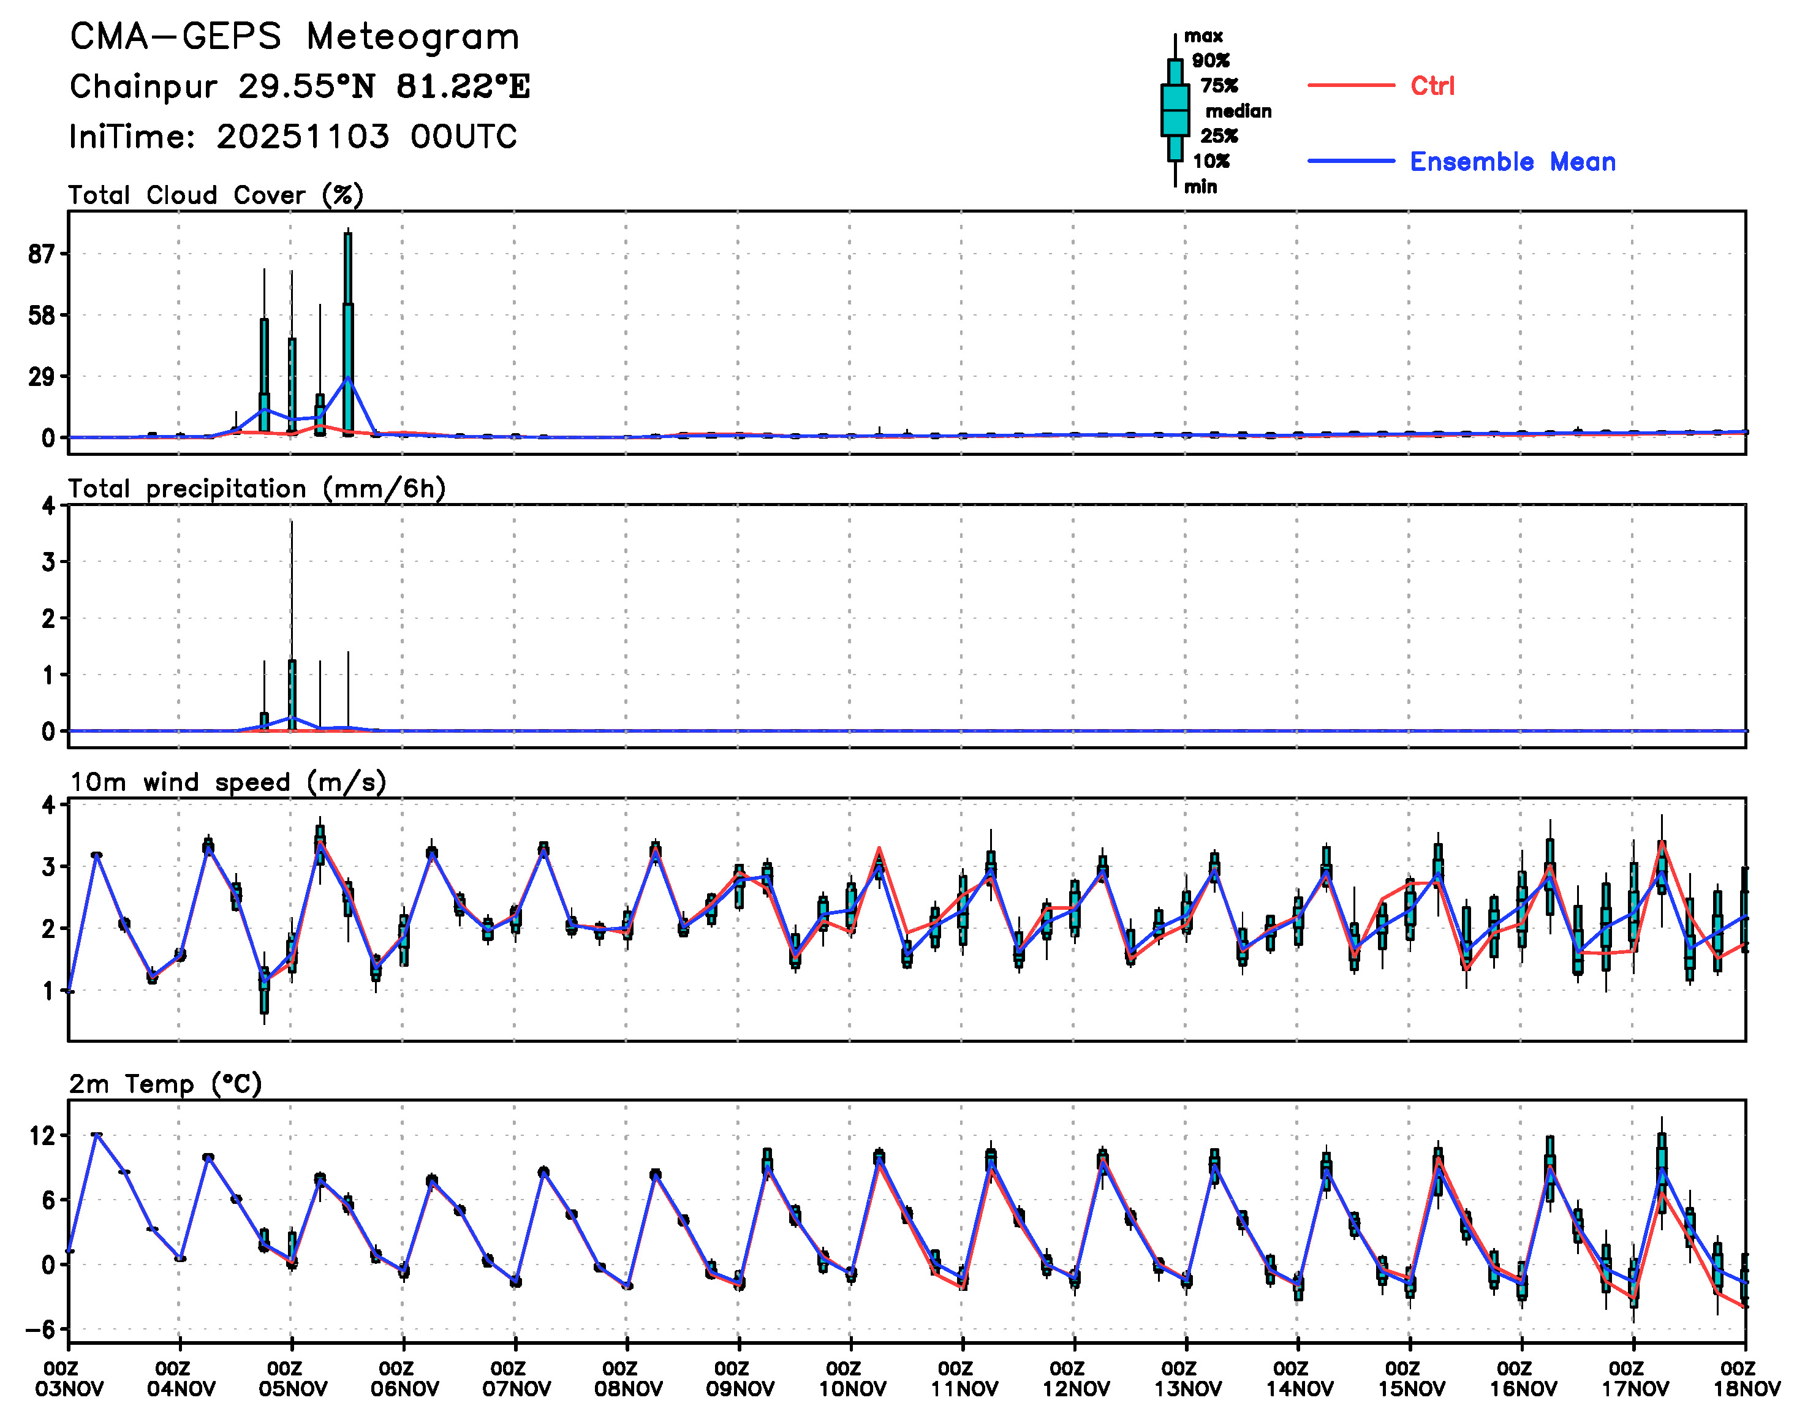The height and width of the screenshot is (1422, 1805).
Task: Click the IniTime 20251103 00UTC text
Action: pyautogui.click(x=292, y=136)
